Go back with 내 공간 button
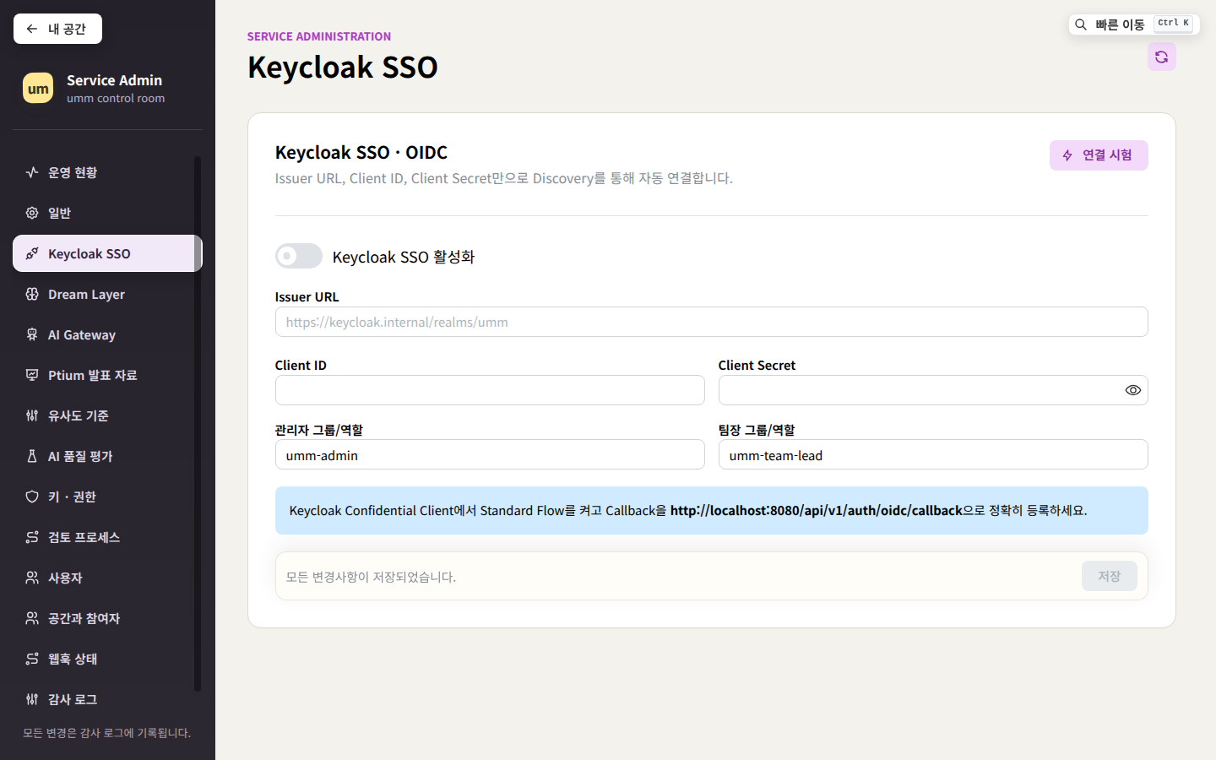Viewport: 1216px width, 760px height. 57,29
